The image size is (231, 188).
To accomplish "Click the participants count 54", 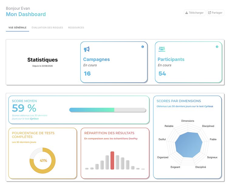I will (x=162, y=74).
